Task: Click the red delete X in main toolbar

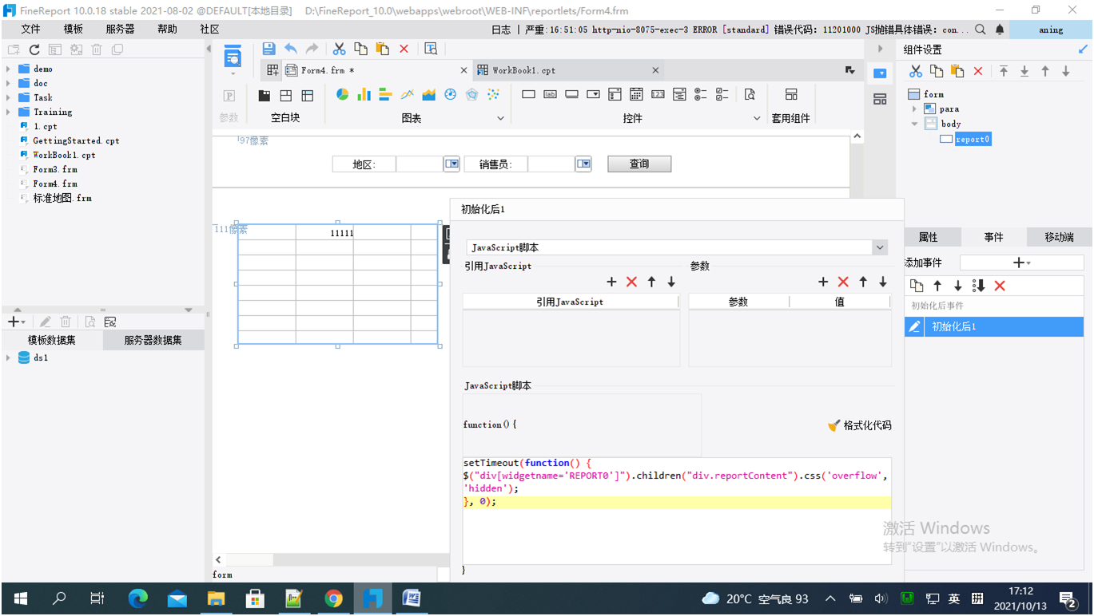Action: point(404,49)
